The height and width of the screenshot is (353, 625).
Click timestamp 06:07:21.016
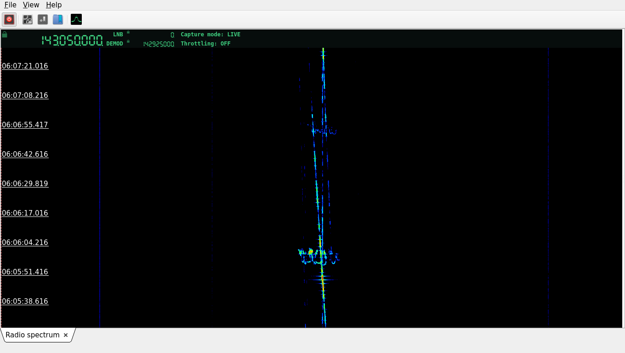point(25,66)
